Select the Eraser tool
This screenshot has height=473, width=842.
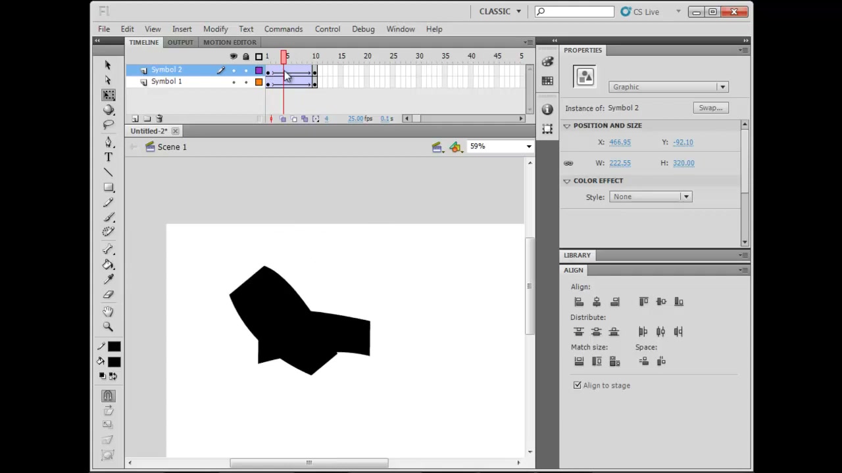point(109,295)
